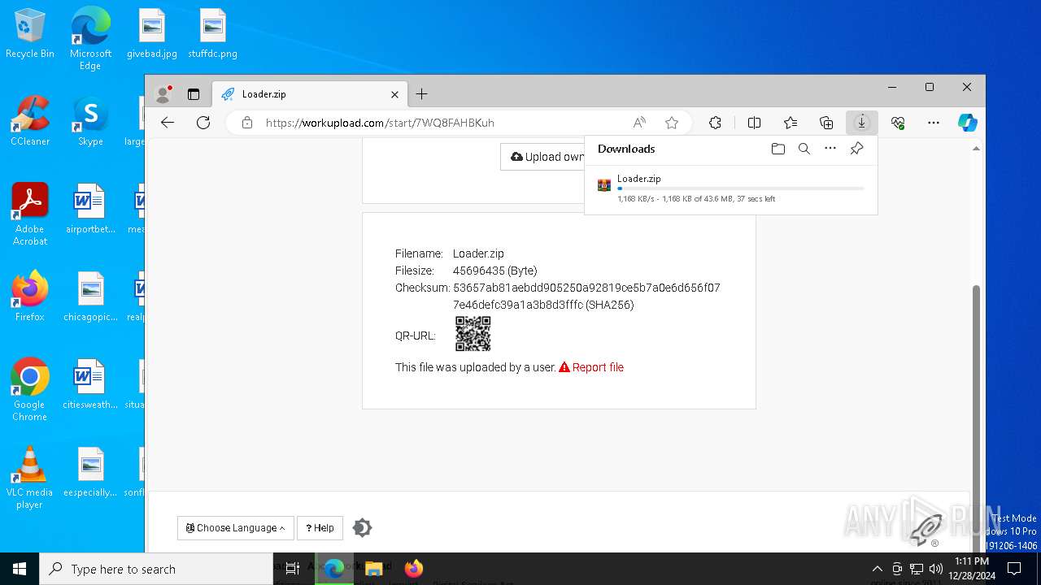1041x585 pixels.
Task: Open the clock showing 1:11 PM
Action: pos(972,569)
